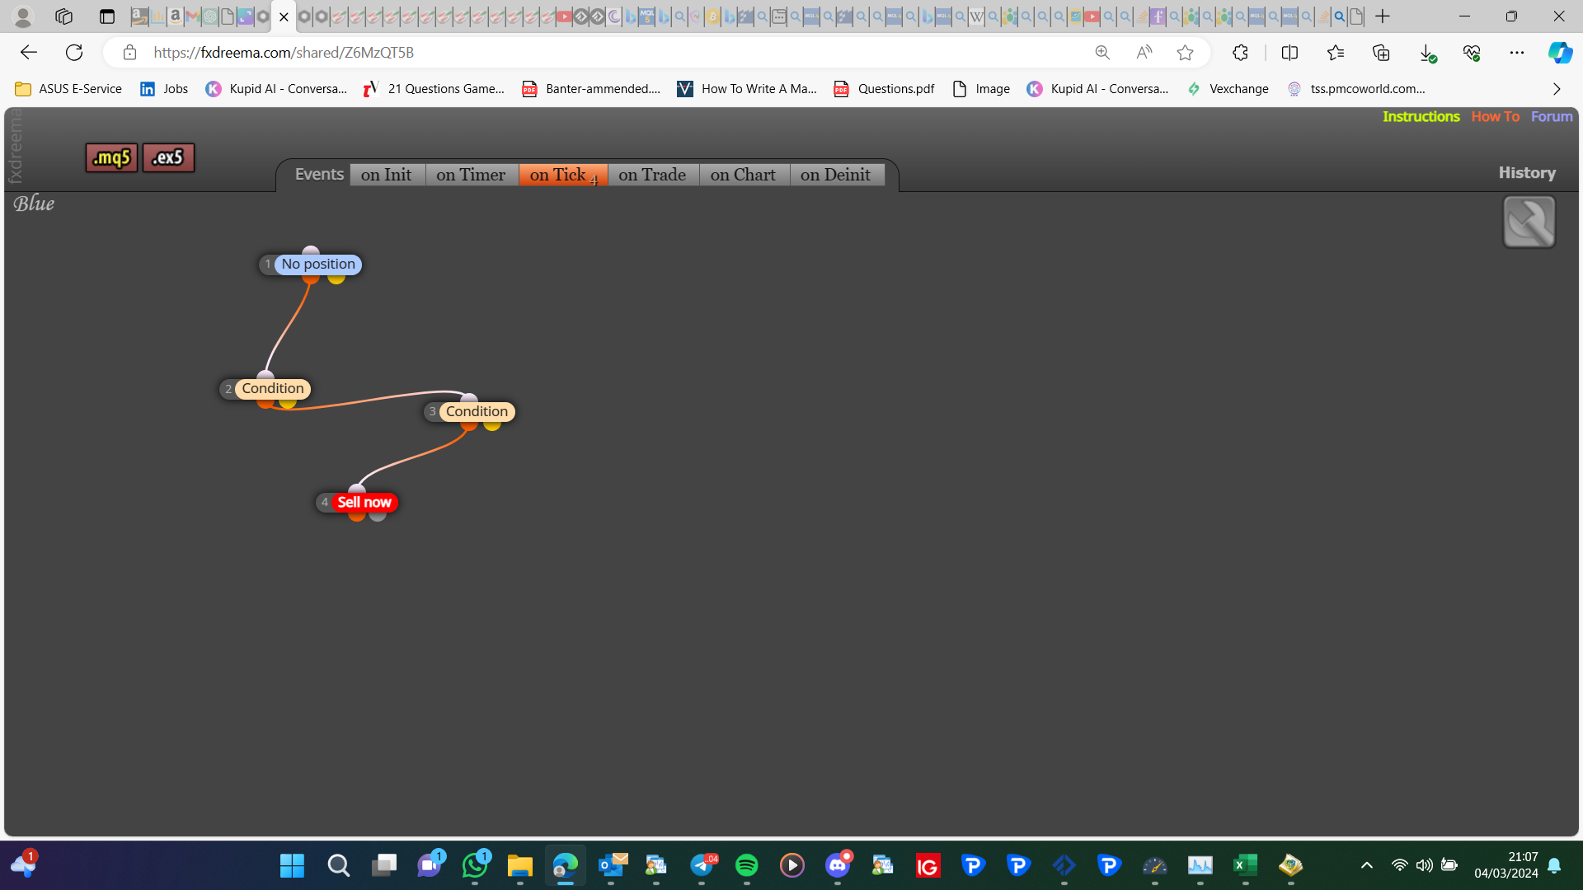Open the on Deinit tab
1583x890 pixels.
(x=835, y=175)
